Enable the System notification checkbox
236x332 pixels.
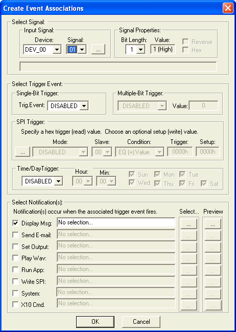(x=15, y=293)
